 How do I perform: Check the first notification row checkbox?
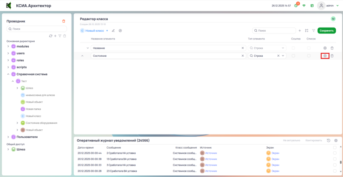click(335, 153)
